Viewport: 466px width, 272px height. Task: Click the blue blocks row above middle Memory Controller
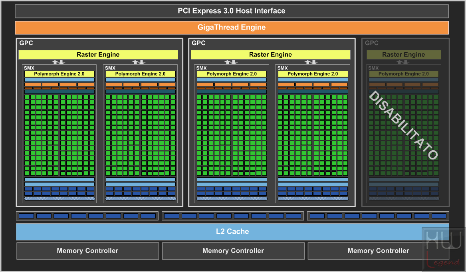pos(233,216)
